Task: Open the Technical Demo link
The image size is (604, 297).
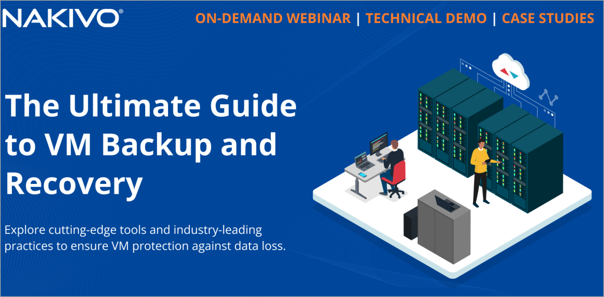Action: click(426, 18)
